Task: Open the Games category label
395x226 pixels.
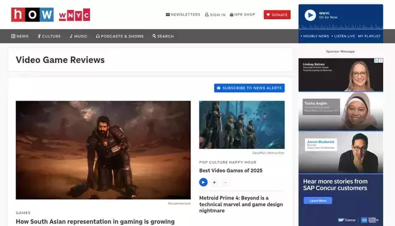Action: click(x=23, y=213)
